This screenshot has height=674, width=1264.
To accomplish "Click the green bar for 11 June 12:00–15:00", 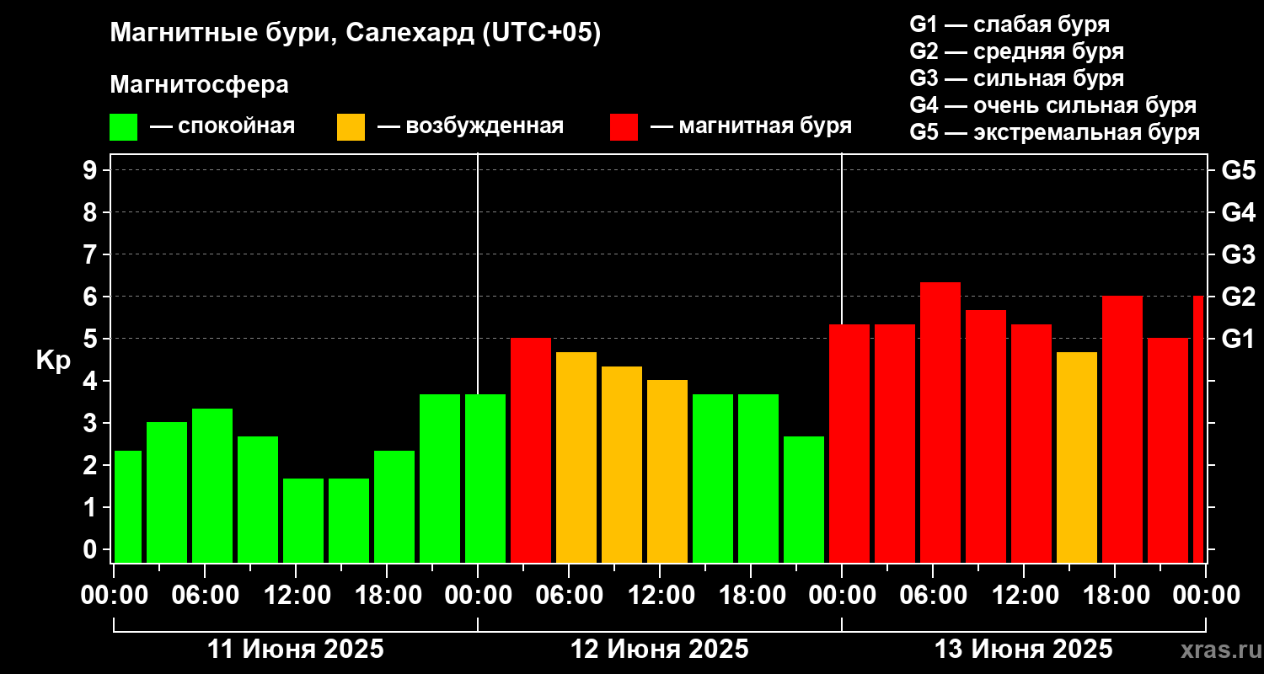I will coord(303,521).
